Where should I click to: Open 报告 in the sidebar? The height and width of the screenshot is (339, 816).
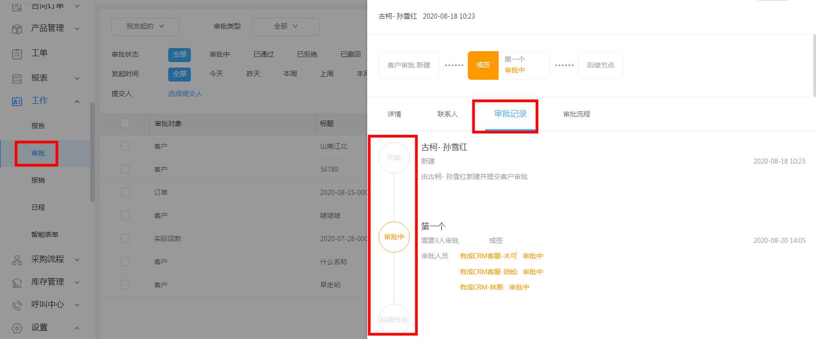point(38,126)
